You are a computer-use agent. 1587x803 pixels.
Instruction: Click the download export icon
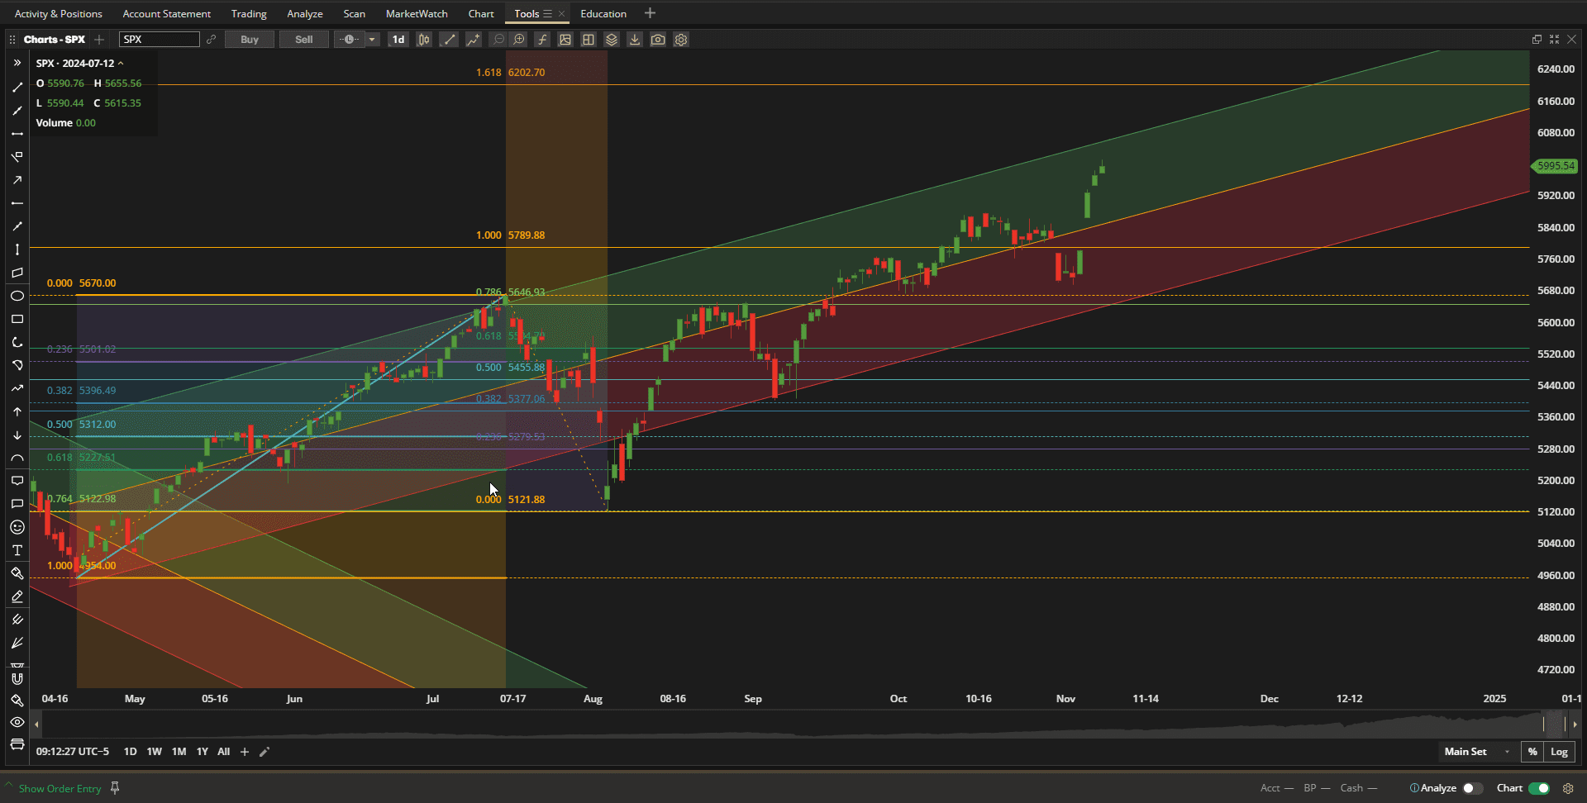pos(635,40)
